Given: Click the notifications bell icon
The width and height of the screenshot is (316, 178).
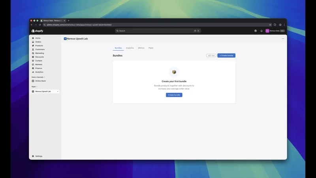Looking at the screenshot, I should [x=261, y=31].
